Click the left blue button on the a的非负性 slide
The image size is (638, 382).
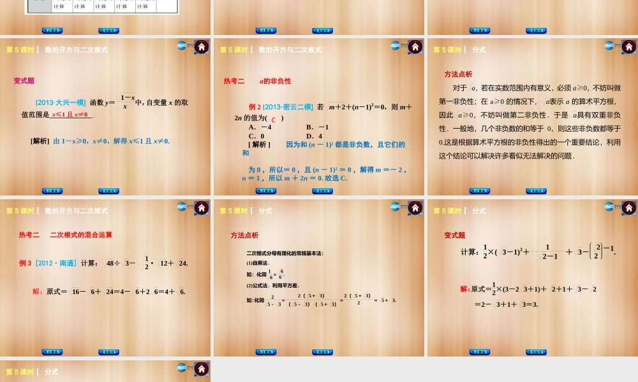pos(266,191)
